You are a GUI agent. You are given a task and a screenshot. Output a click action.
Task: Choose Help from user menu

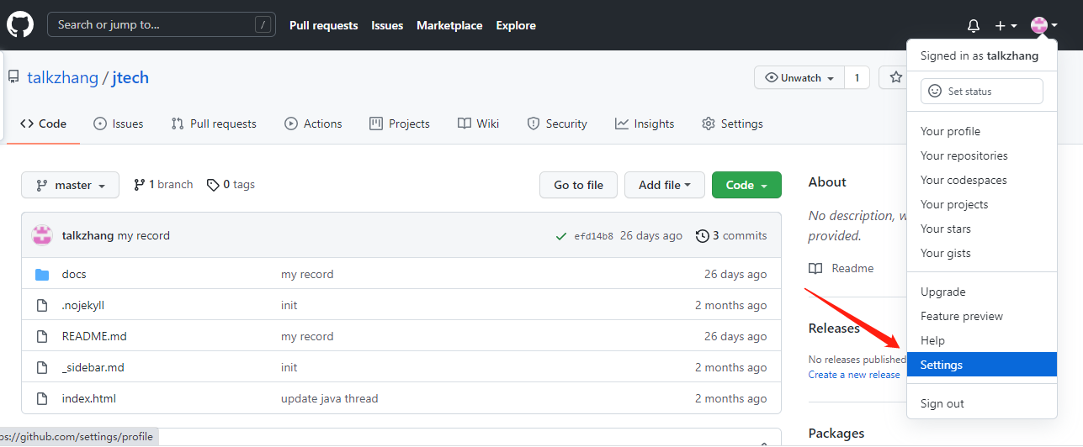pos(982,340)
